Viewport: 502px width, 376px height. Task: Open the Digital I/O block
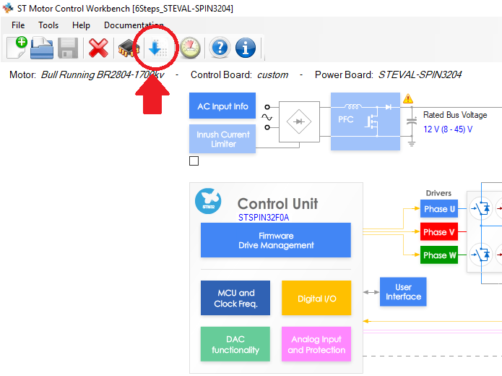tap(316, 298)
